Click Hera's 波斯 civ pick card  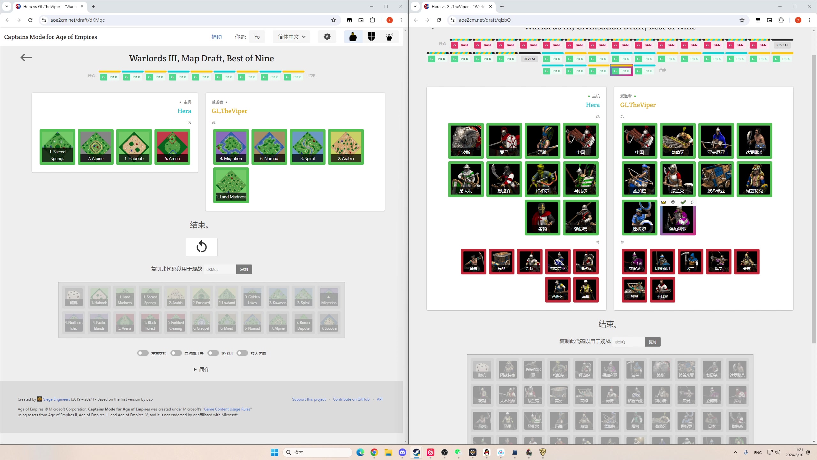[466, 141]
